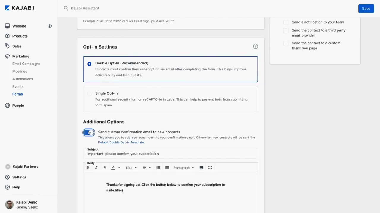Insert a numbered list in the editor
The height and width of the screenshot is (213, 380).
158,167
